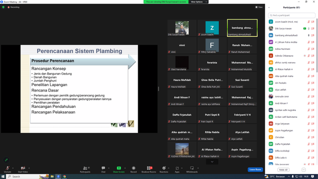Expand video options arrow next to Start Video
The width and height of the screenshot is (318, 179).
(29, 168)
